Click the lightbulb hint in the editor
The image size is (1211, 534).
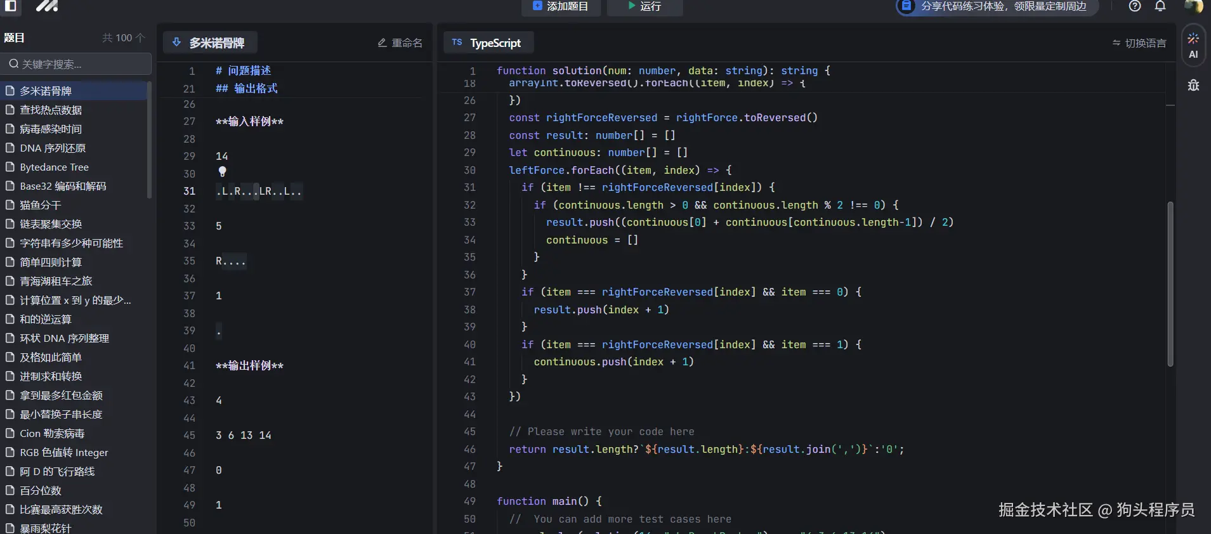(x=222, y=171)
